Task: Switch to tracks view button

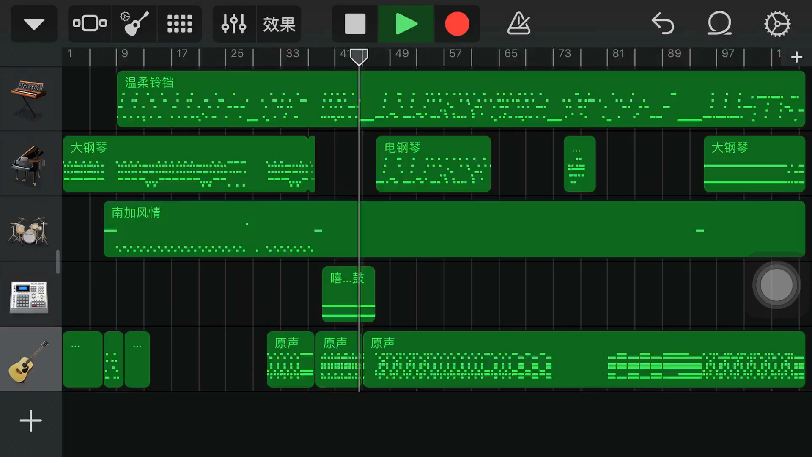Action: 90,24
